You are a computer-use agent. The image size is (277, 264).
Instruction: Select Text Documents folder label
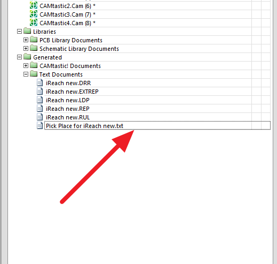(x=61, y=74)
